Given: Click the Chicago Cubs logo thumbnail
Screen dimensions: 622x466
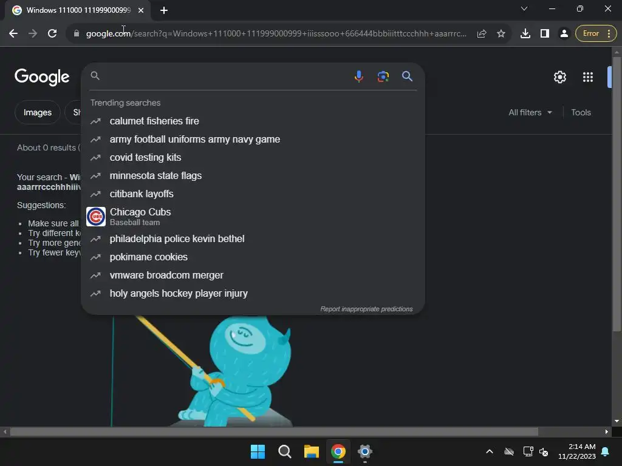Looking at the screenshot, I should (96, 217).
